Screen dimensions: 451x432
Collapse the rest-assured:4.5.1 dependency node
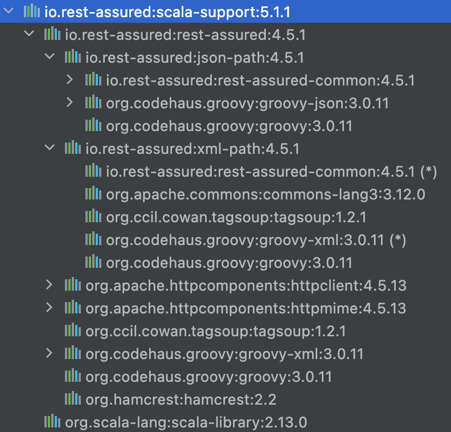click(x=29, y=34)
